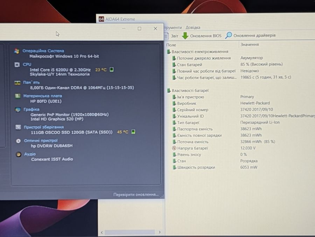
Task: Select the Тип батареї row
Action: (x=186, y=123)
